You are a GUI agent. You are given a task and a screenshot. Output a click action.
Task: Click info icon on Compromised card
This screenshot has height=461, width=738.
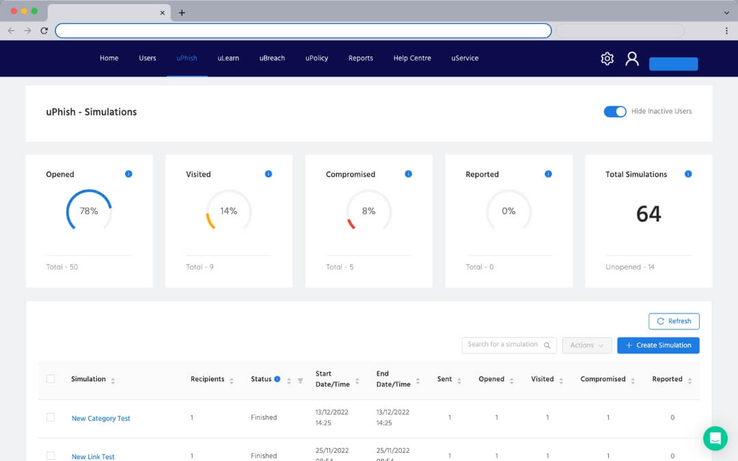pos(408,174)
